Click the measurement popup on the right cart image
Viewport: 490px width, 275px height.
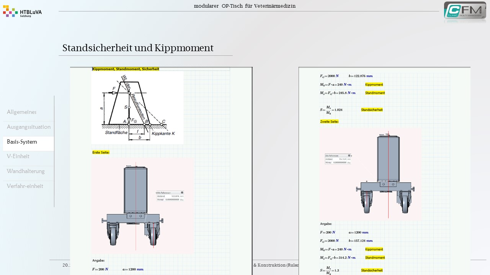(338, 159)
